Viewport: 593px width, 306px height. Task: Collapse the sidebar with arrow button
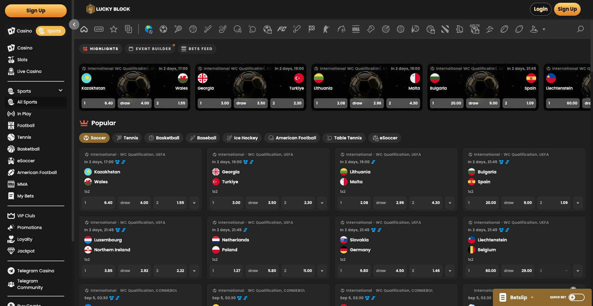pyautogui.click(x=74, y=24)
